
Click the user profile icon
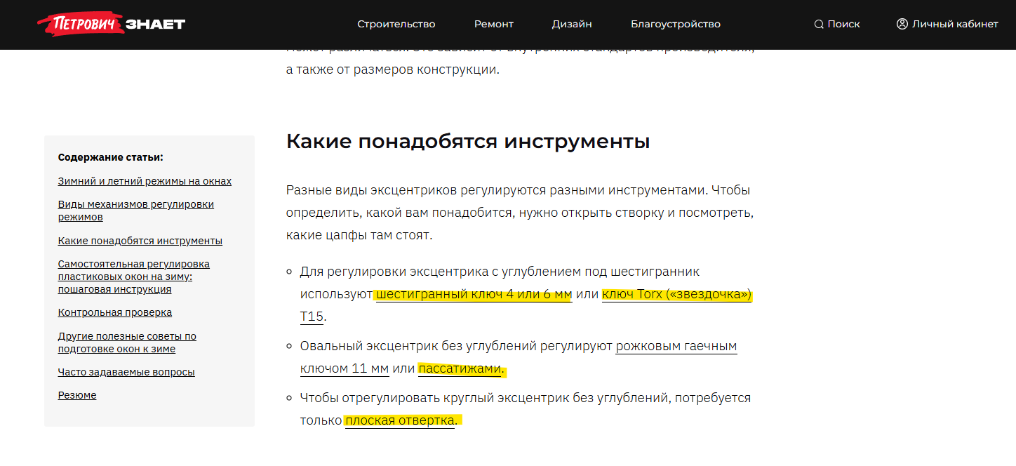pos(902,24)
